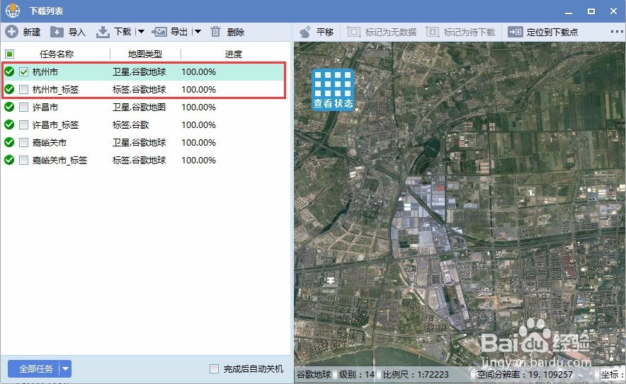
Task: Click the 定位到下载点 icon
Action: (515, 32)
